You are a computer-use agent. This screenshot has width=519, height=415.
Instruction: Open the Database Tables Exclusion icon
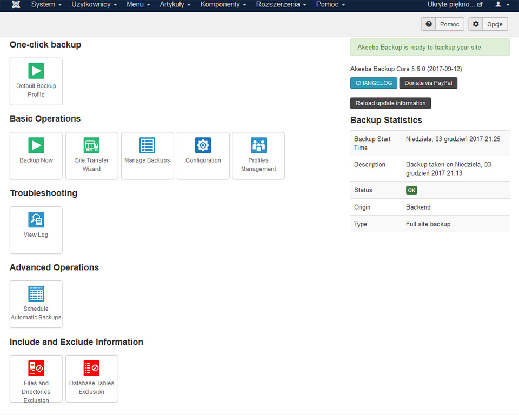click(x=92, y=369)
